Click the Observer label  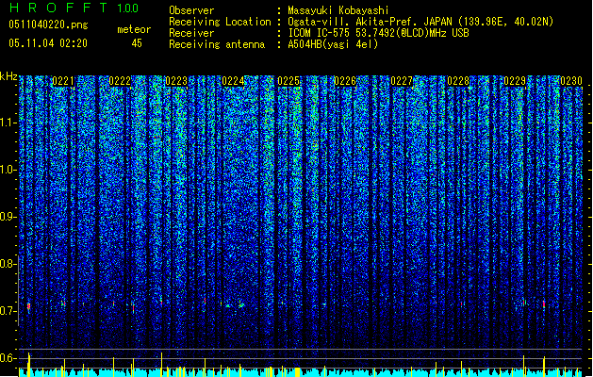pos(191,10)
